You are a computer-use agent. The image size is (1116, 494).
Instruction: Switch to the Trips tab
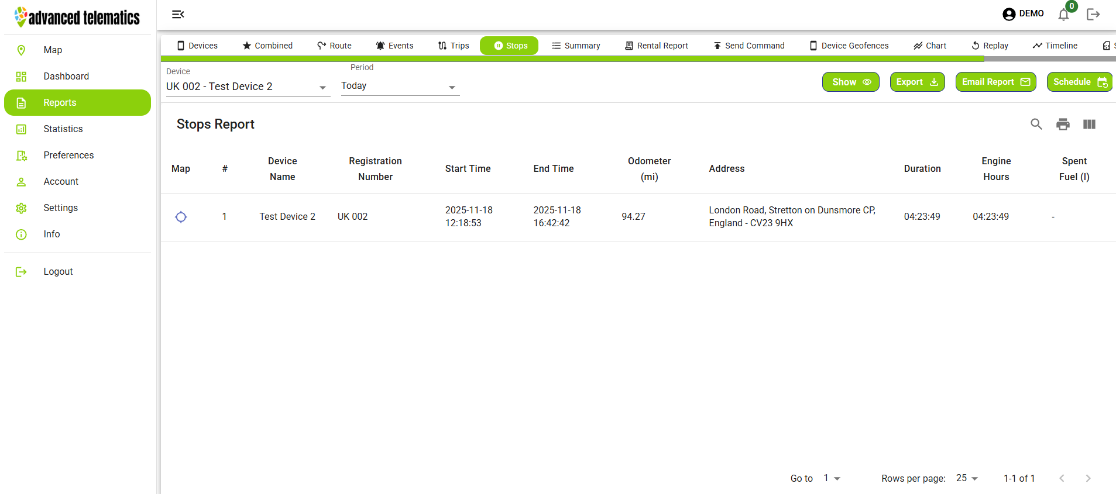pos(454,46)
